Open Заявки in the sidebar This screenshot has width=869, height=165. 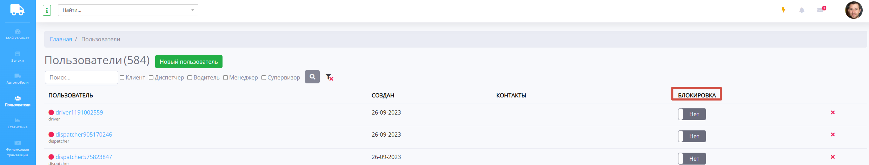tap(18, 56)
